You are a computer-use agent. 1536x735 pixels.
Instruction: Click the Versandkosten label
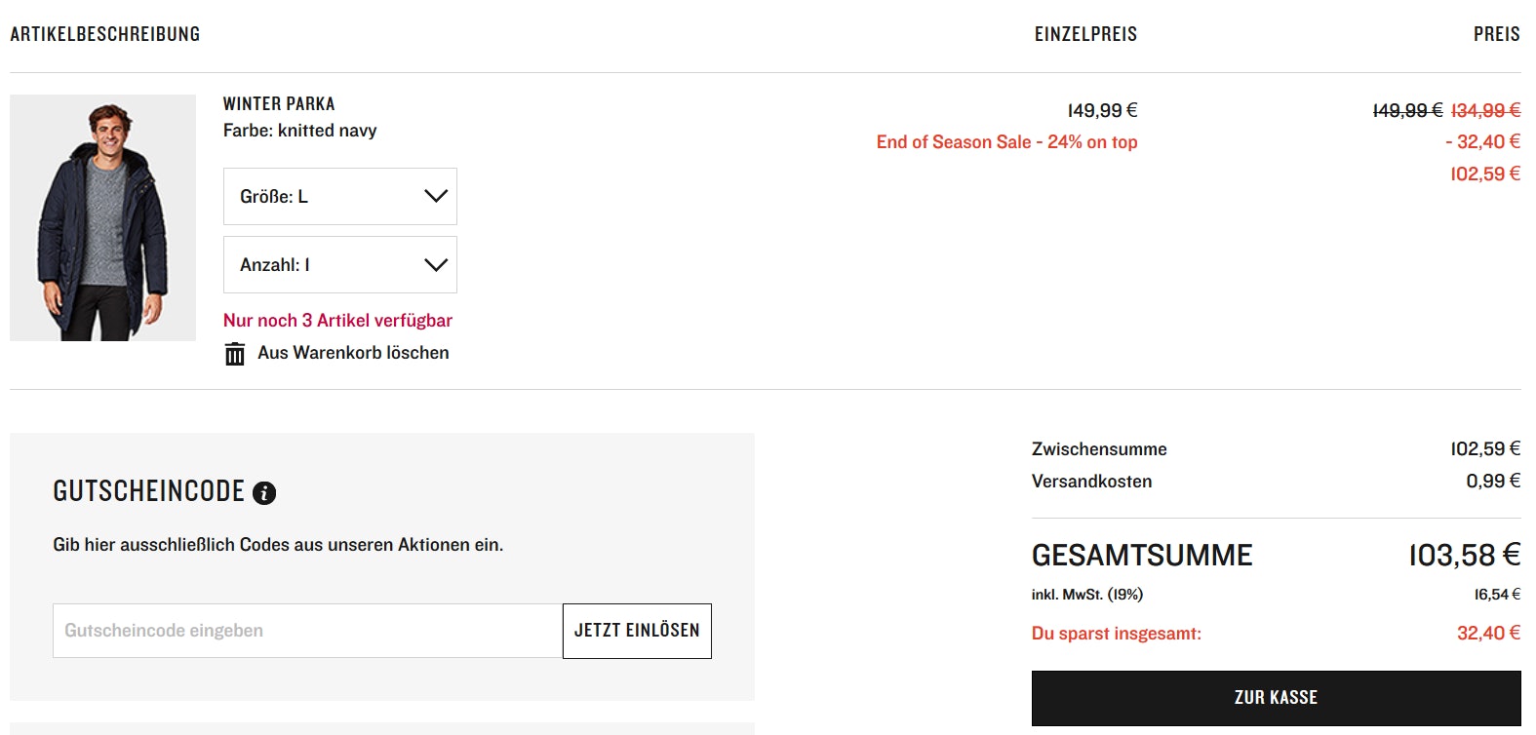[1091, 482]
